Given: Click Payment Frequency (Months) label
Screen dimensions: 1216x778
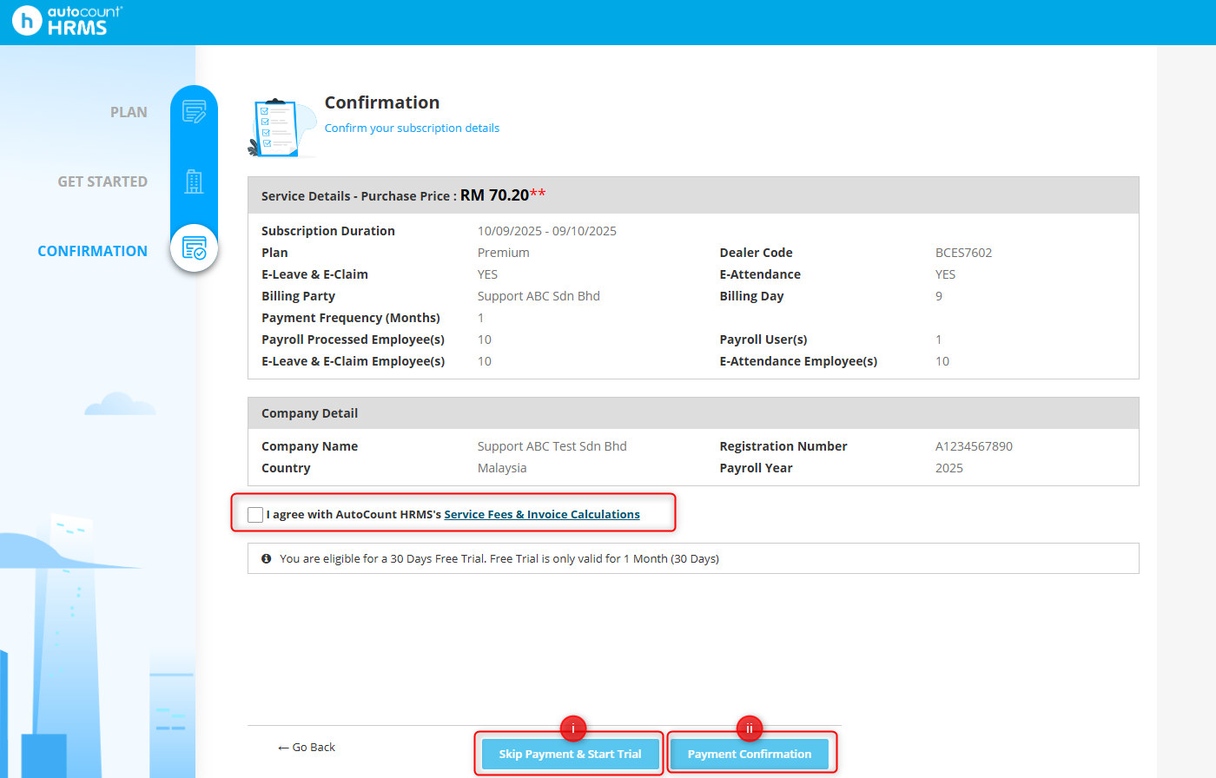Looking at the screenshot, I should [351, 318].
